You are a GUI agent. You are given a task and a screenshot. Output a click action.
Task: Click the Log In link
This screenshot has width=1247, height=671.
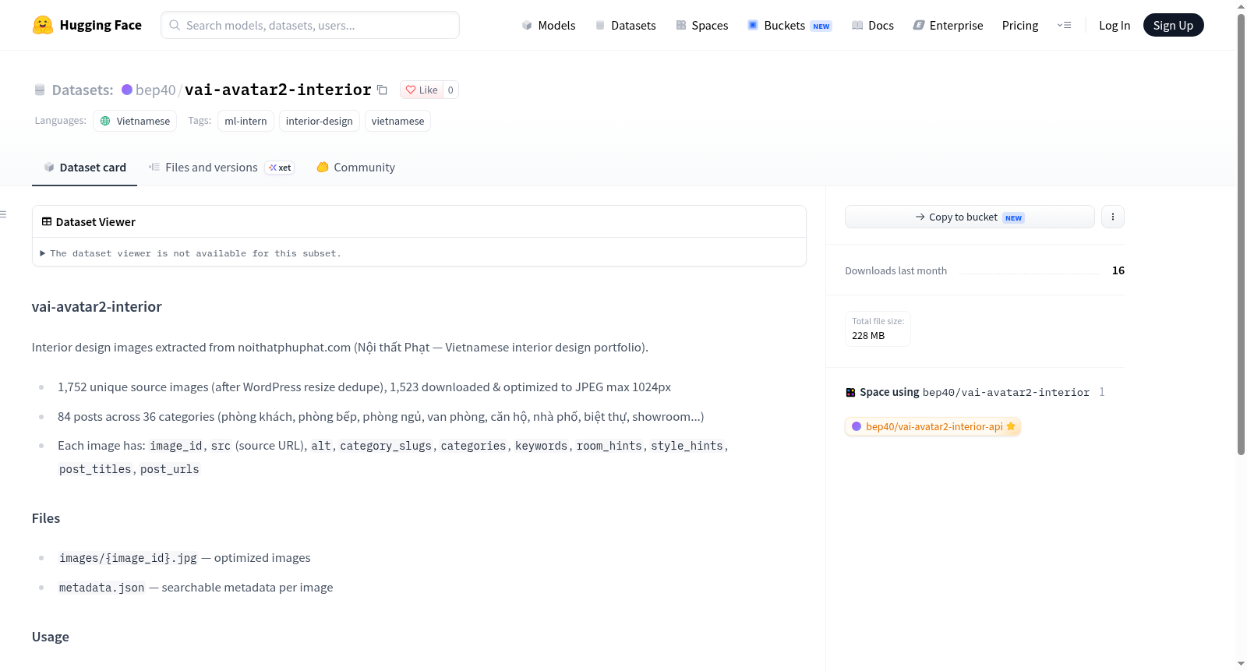[1115, 25]
